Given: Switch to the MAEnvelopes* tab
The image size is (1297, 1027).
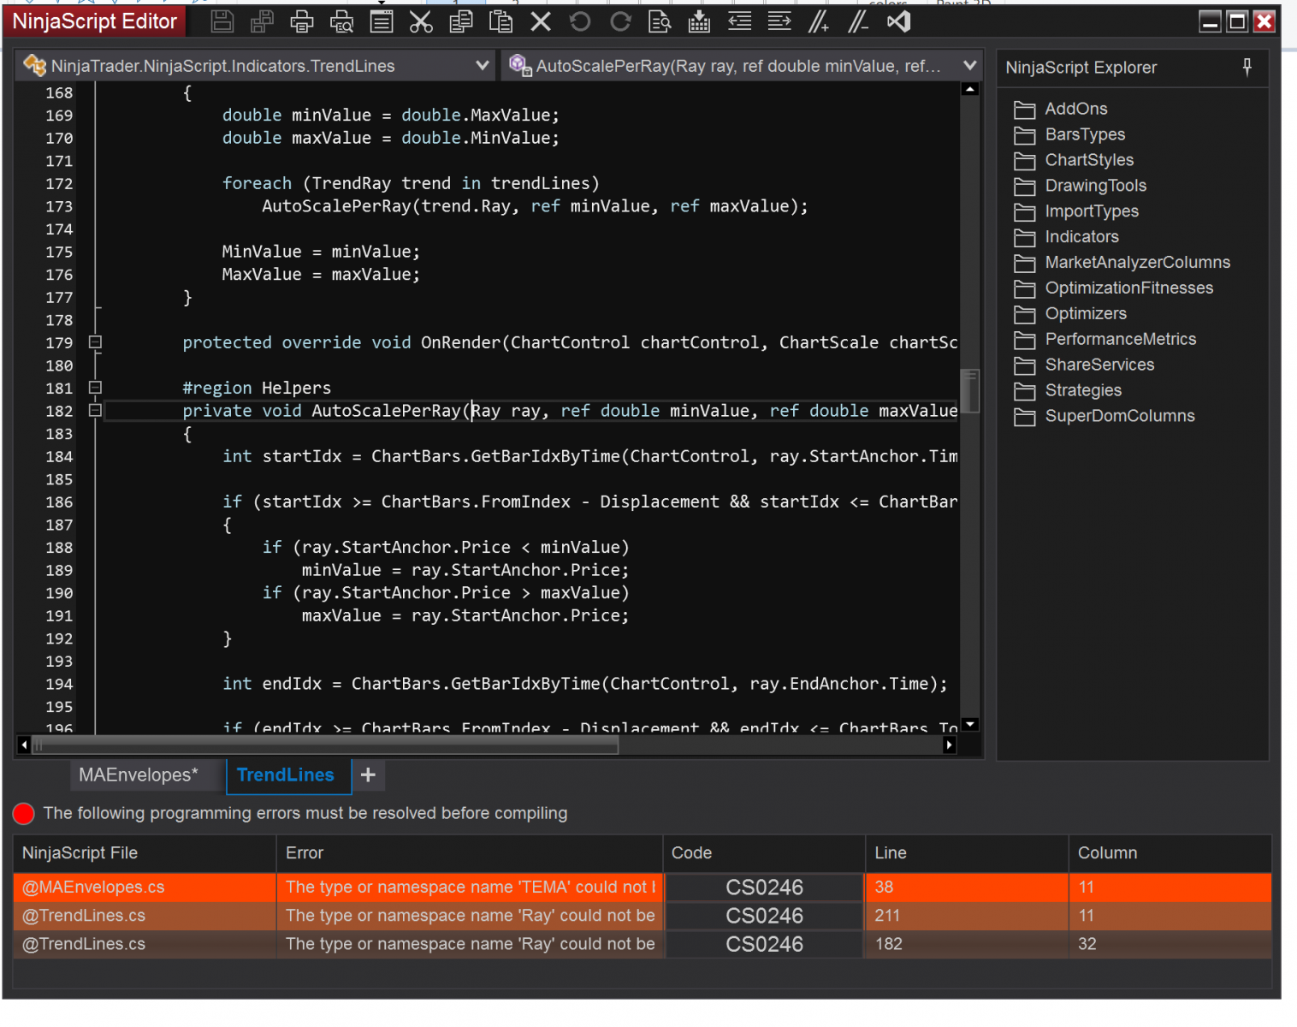Looking at the screenshot, I should 139,775.
